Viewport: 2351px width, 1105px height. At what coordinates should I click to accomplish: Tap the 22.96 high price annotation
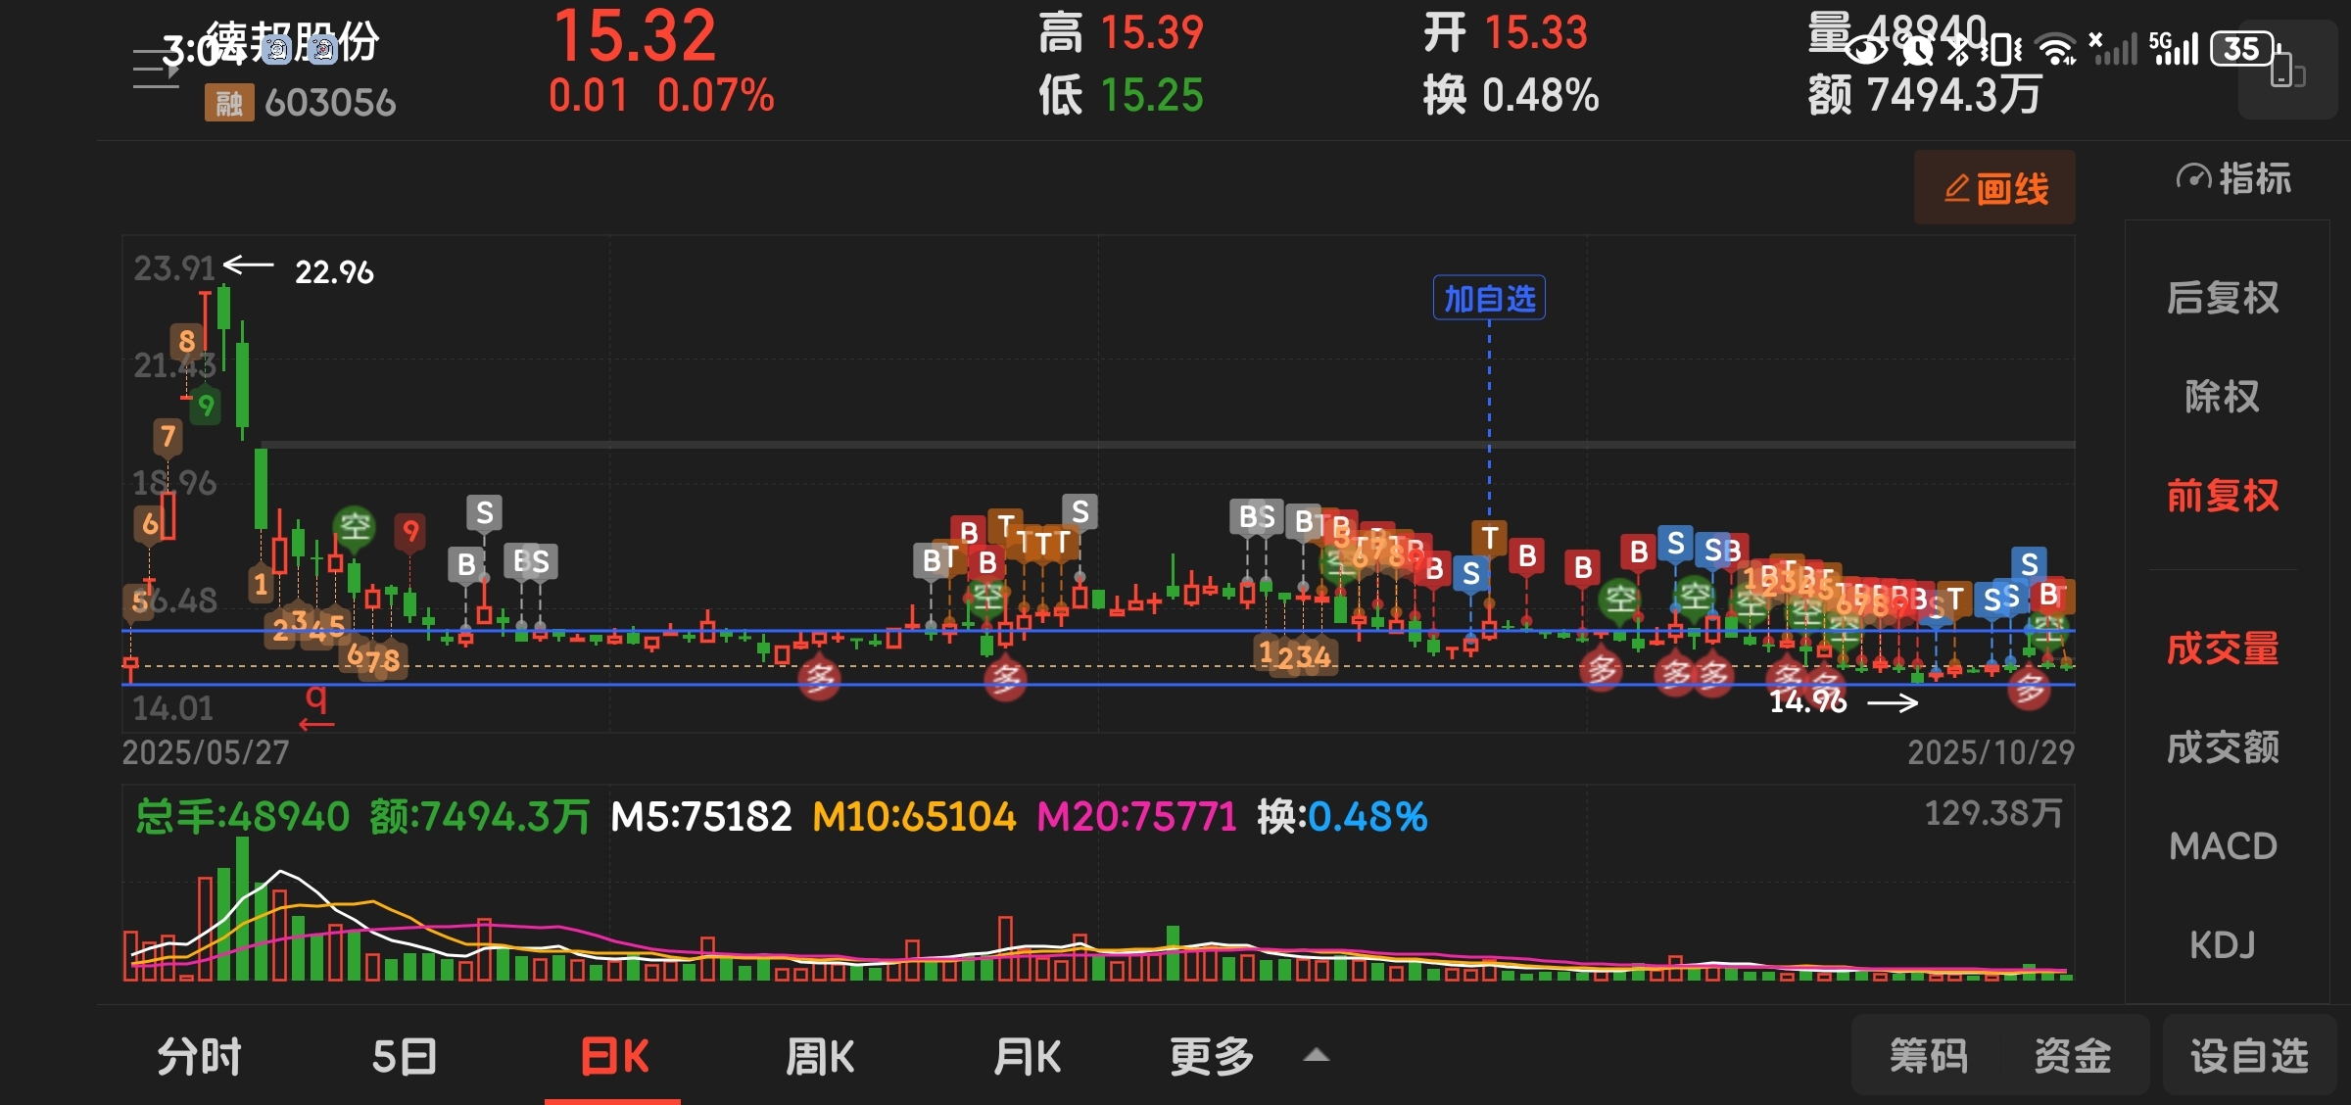pyautogui.click(x=334, y=272)
